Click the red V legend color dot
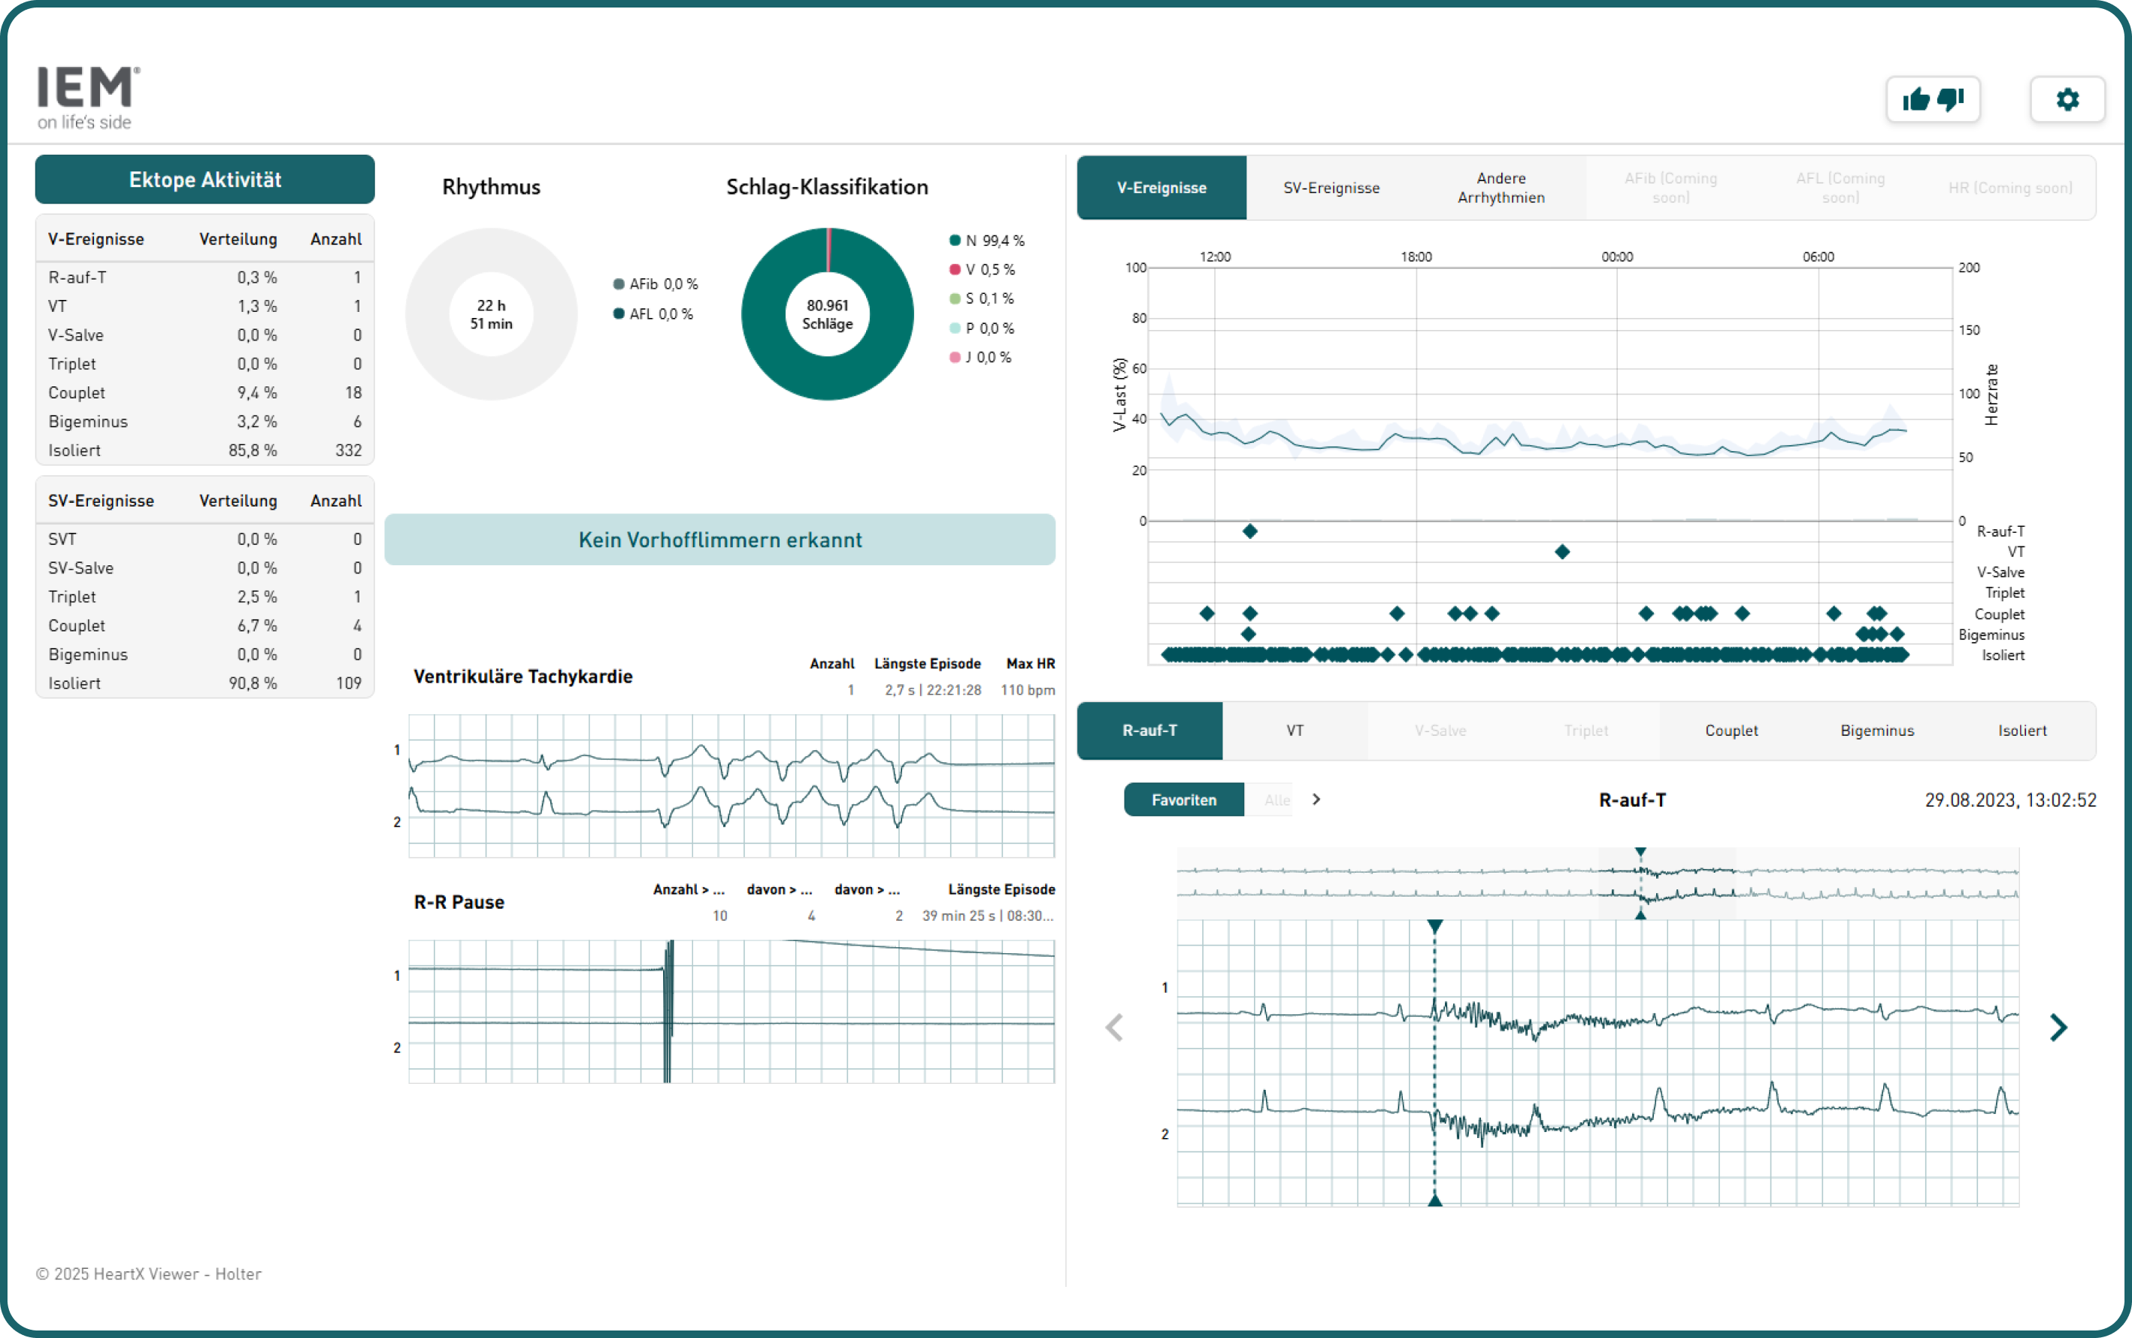Screen dimensions: 2132x1338 tap(955, 270)
